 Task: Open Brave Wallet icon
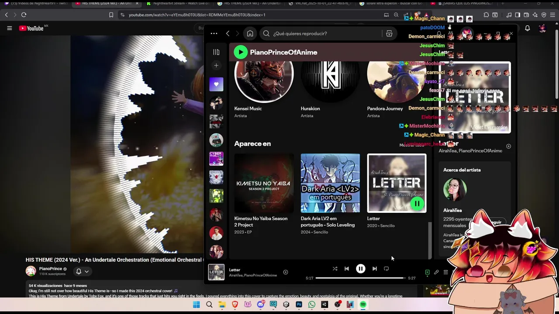(x=526, y=15)
